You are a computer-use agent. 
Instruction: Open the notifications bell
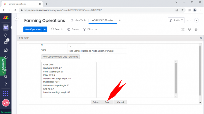coord(6,35)
